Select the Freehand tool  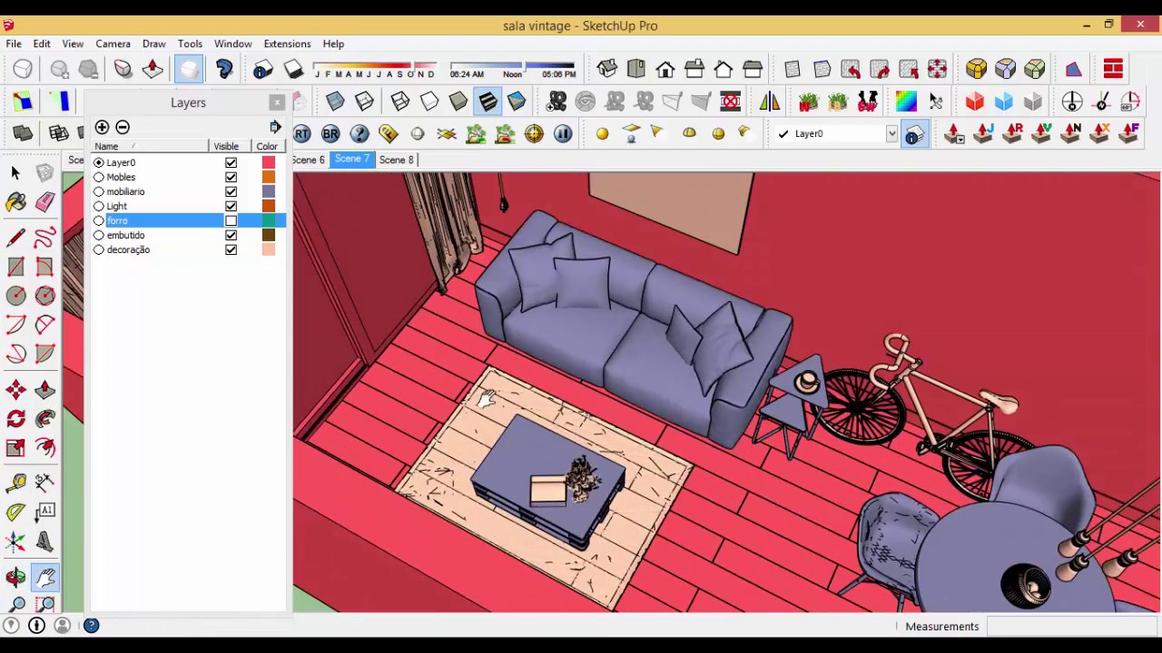click(44, 238)
